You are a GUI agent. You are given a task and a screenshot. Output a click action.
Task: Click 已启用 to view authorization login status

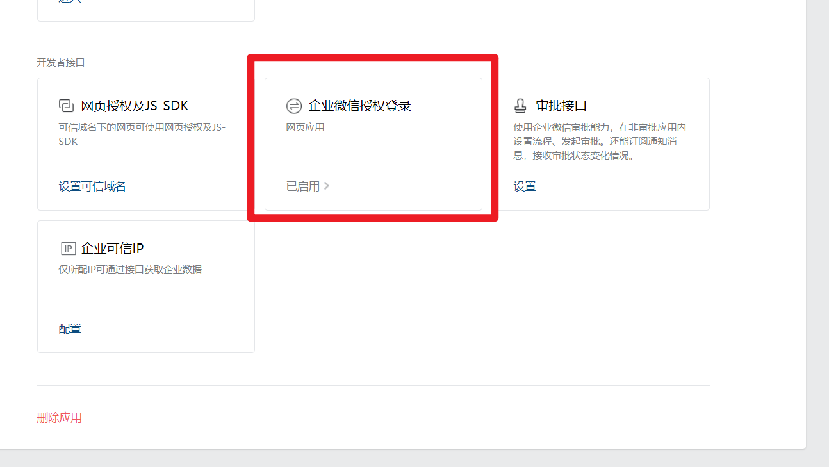pyautogui.click(x=304, y=186)
